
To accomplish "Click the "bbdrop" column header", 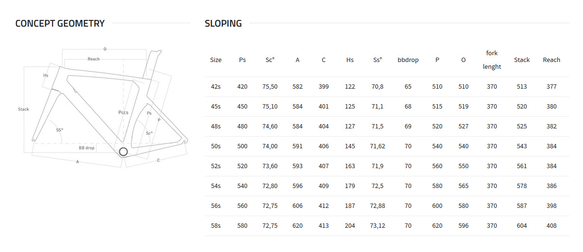I will coord(408,60).
